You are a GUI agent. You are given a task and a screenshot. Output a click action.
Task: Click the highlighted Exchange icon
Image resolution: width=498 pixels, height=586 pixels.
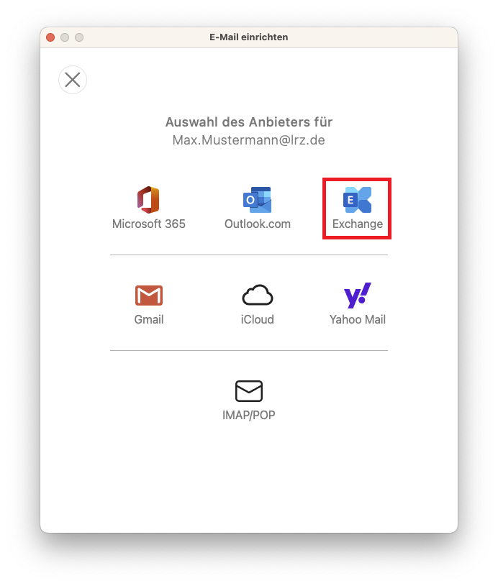[358, 200]
